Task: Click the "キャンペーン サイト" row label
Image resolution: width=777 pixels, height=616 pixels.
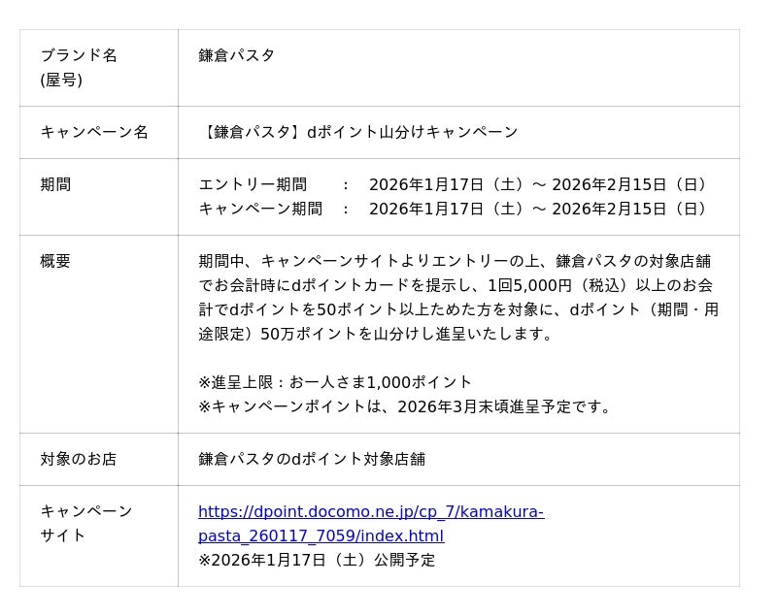Action: tap(86, 523)
